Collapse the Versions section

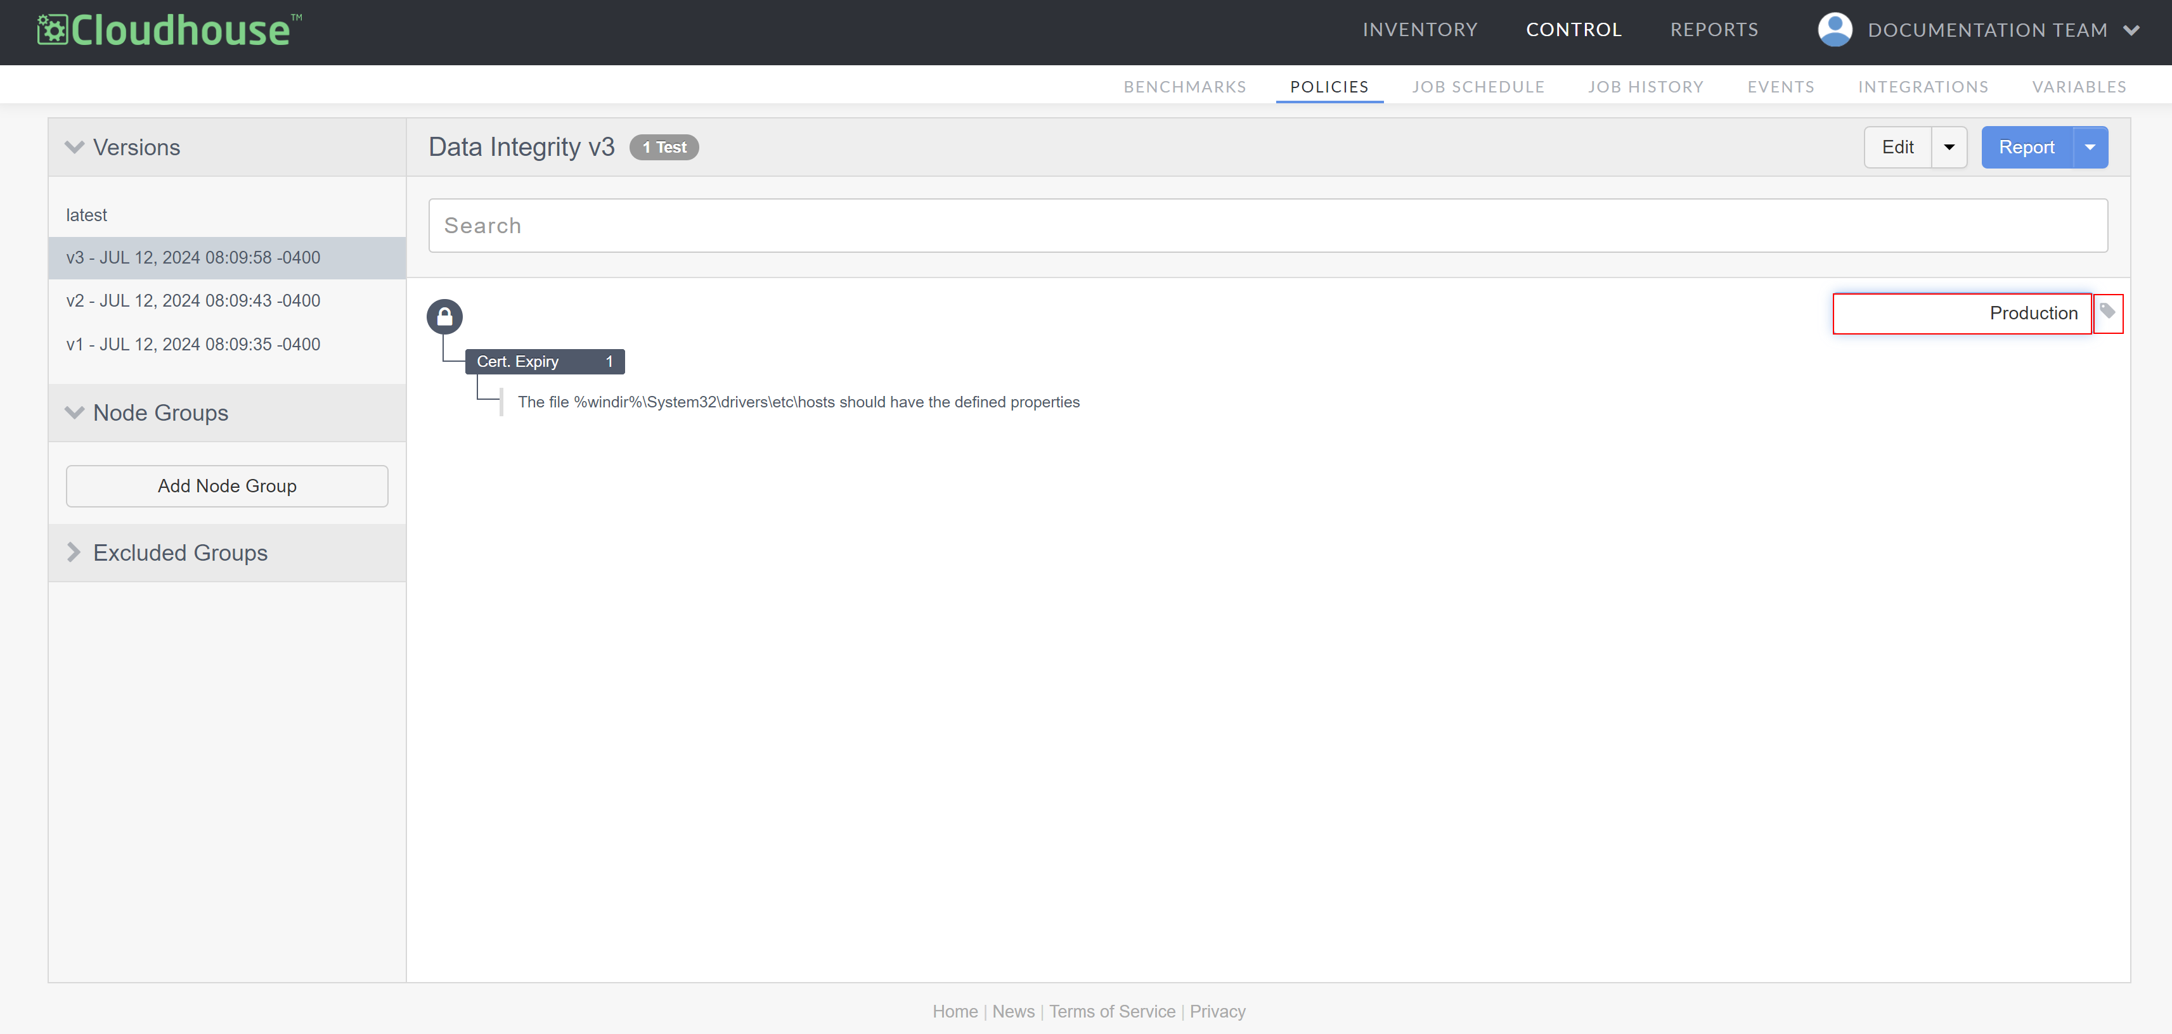pos(74,148)
